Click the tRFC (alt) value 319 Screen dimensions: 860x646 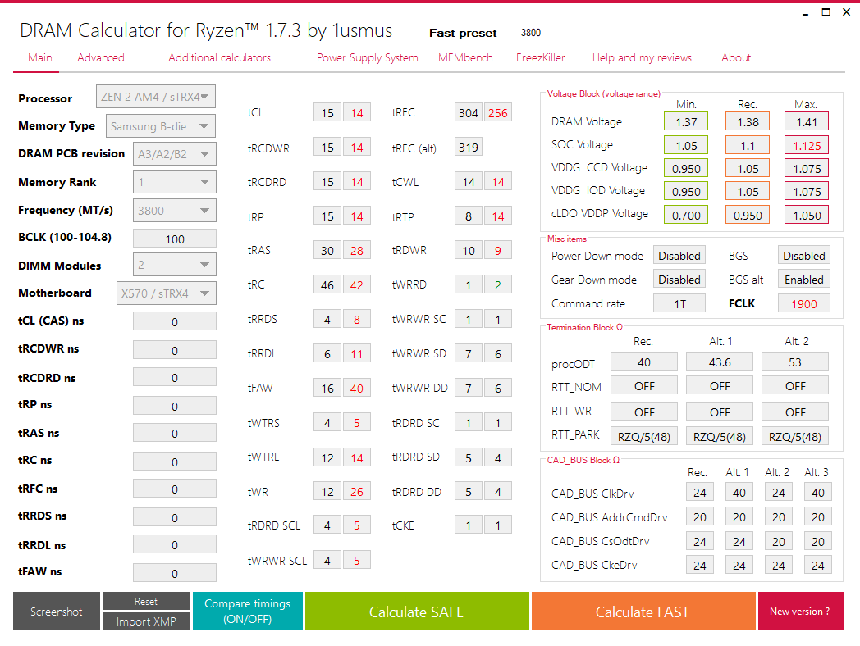[469, 147]
